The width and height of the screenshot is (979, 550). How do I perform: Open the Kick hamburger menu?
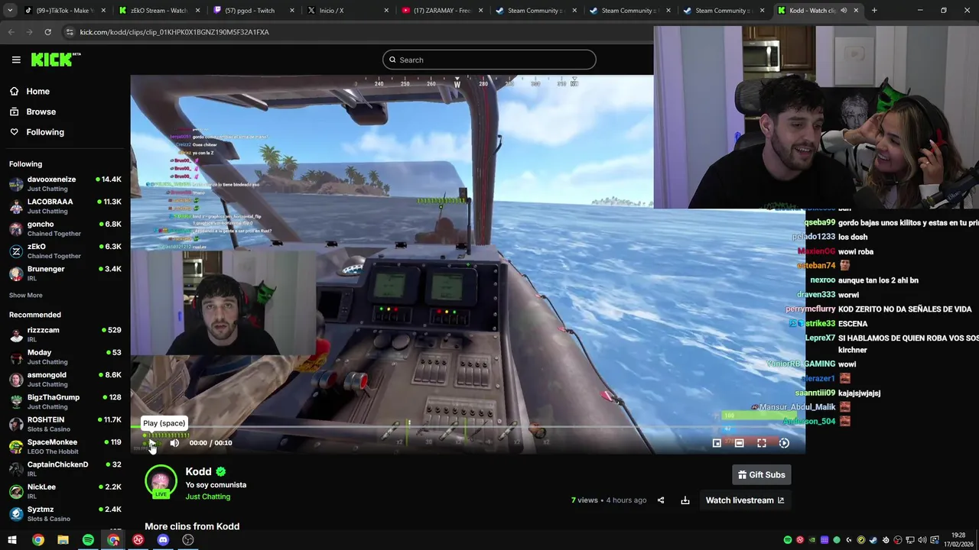point(16,60)
